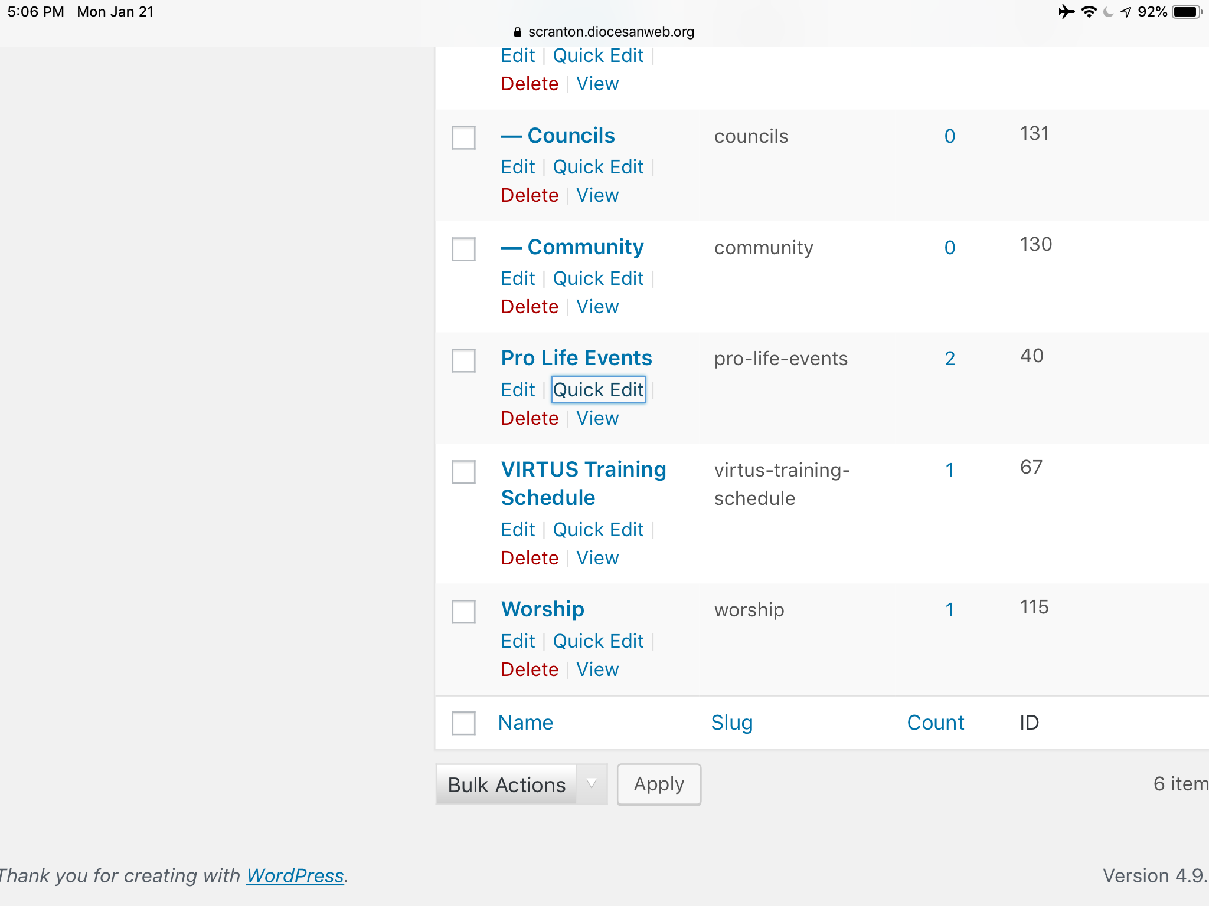Open Quick Edit for Pro Life Events

click(598, 390)
